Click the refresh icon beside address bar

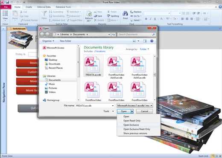coord(114,34)
